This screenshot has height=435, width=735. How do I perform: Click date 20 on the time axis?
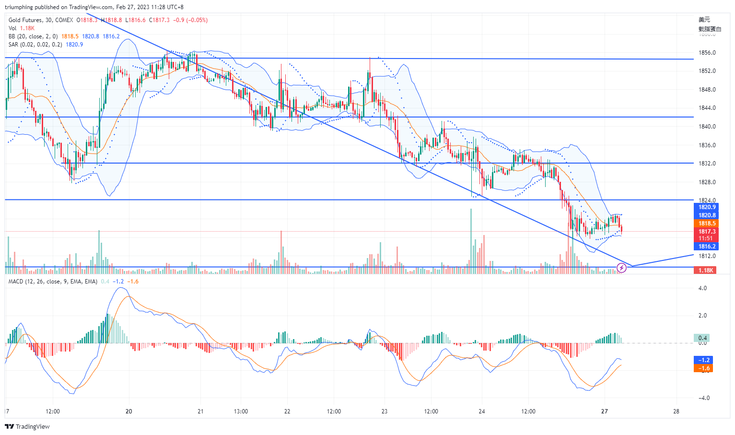point(128,411)
